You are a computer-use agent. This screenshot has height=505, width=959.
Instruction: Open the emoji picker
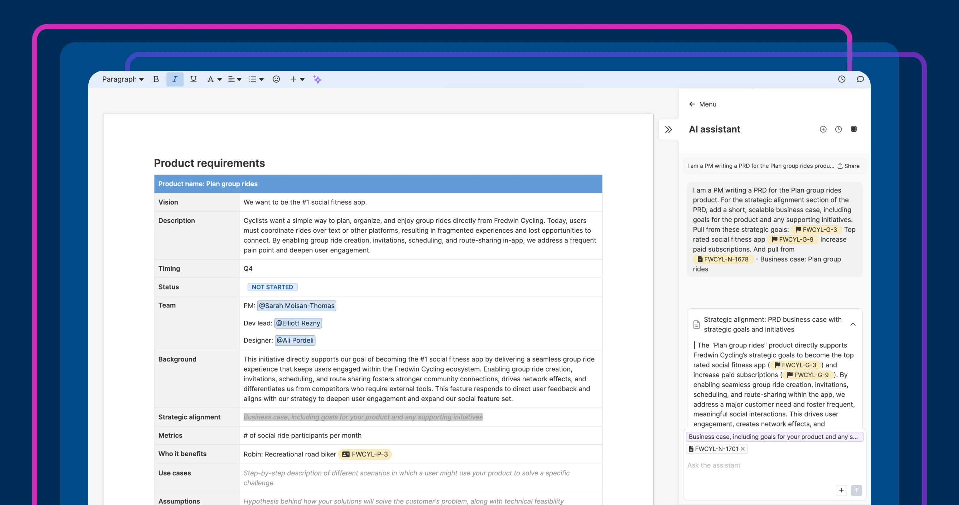point(276,79)
